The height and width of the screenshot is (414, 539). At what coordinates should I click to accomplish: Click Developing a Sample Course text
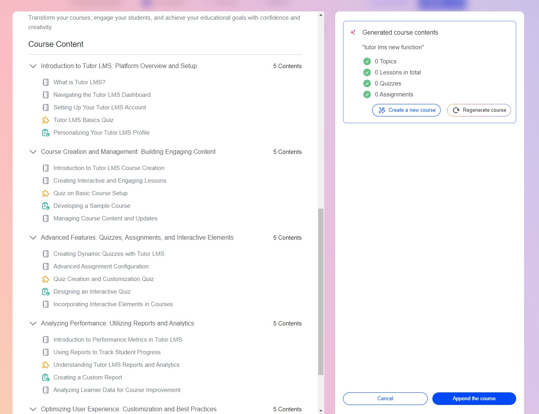pos(92,206)
